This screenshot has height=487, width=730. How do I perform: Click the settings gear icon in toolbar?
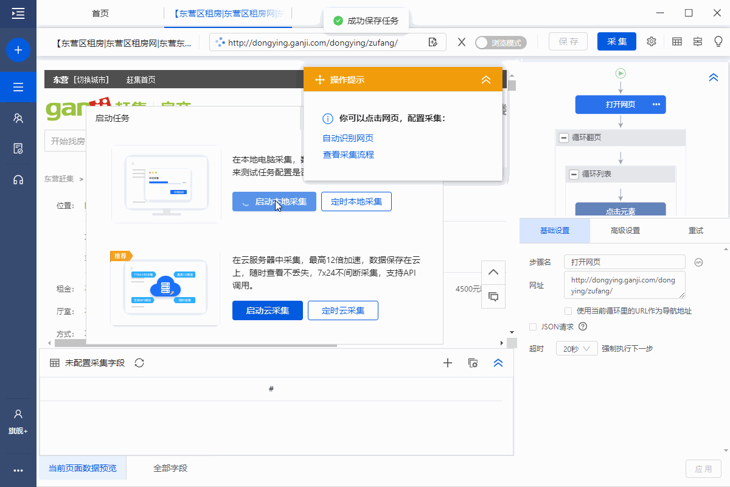[x=652, y=41]
